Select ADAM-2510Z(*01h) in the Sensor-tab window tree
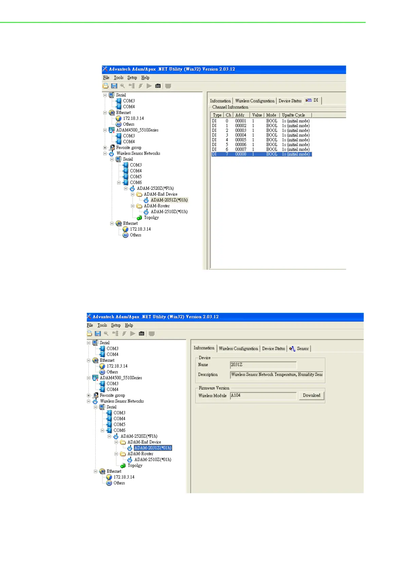Screen dimensions: 404x572 tap(153, 460)
